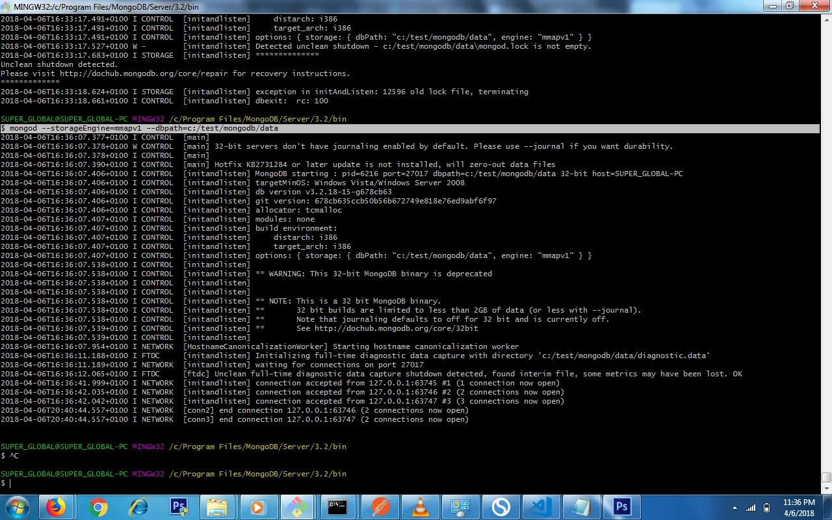The image size is (832, 520).
Task: Switch to Visual Studio Code in taskbar
Action: (x=541, y=507)
